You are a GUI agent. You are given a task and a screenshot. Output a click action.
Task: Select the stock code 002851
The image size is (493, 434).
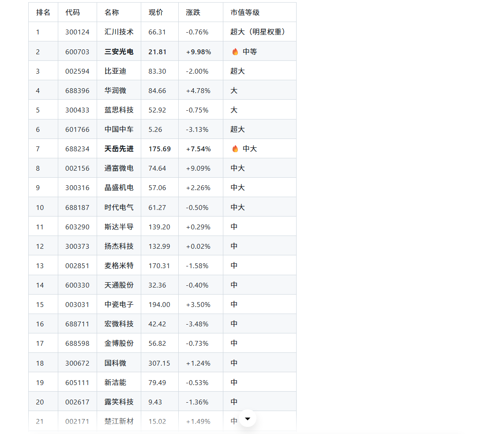pos(77,266)
